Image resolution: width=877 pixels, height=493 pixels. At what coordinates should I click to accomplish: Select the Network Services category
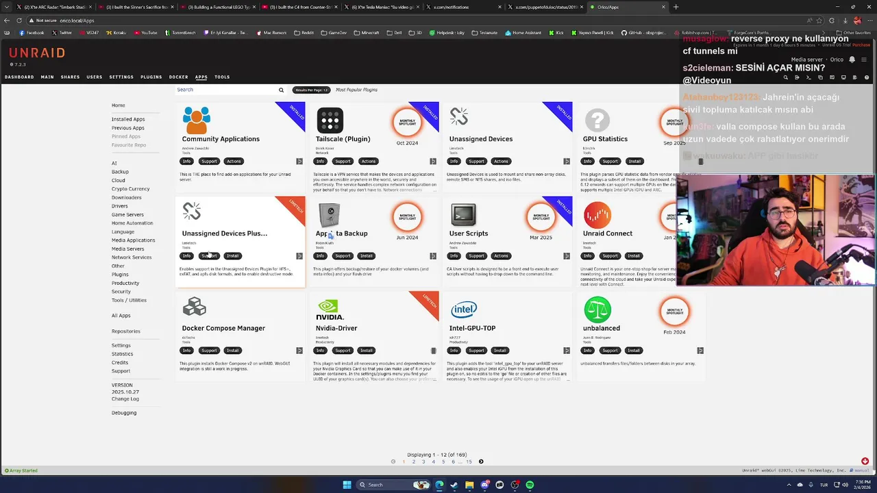click(x=132, y=257)
